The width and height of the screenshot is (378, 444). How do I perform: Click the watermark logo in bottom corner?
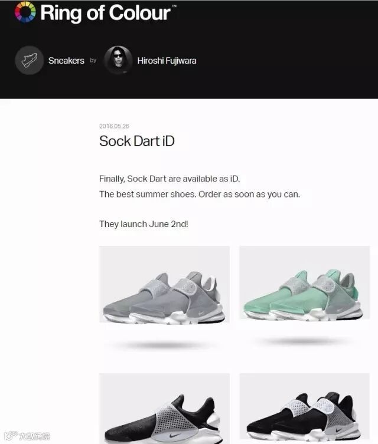[x=28, y=436]
